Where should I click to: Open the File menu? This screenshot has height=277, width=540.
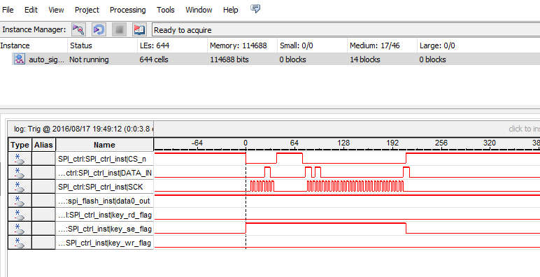point(8,10)
